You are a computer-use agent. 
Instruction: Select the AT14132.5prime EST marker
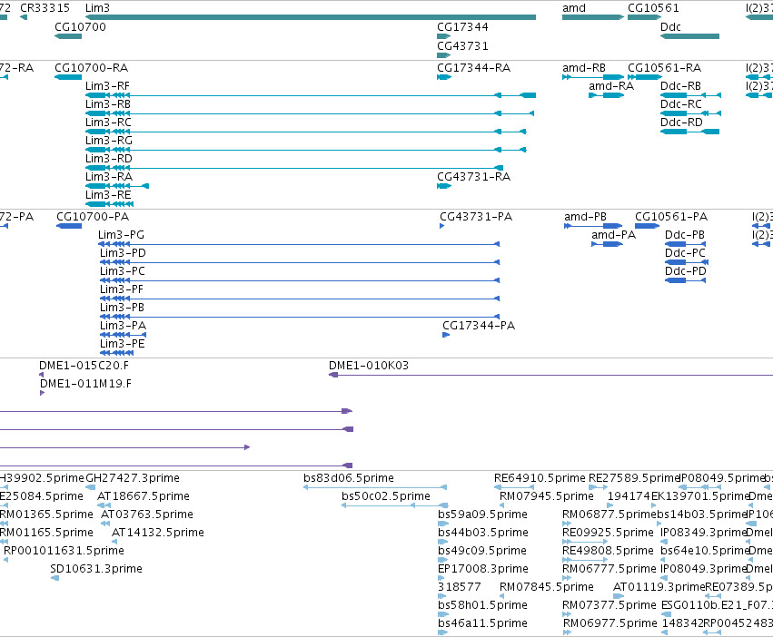(114, 542)
